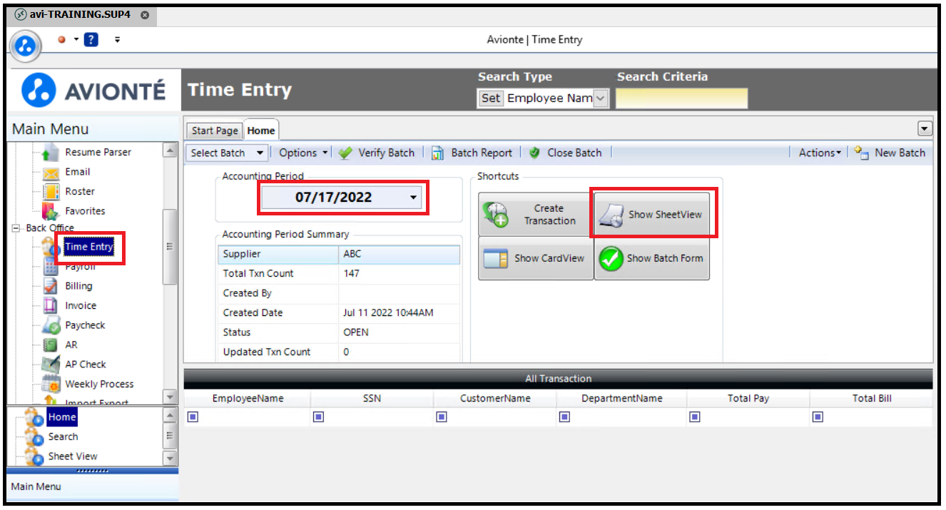This screenshot has height=510, width=946.
Task: Click the Roster icon in Main Menu
Action: [x=51, y=192]
